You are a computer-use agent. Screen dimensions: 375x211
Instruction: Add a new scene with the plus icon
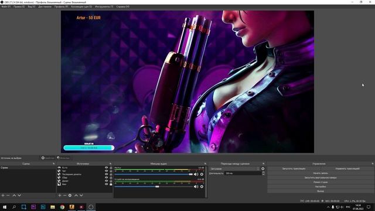(3, 195)
